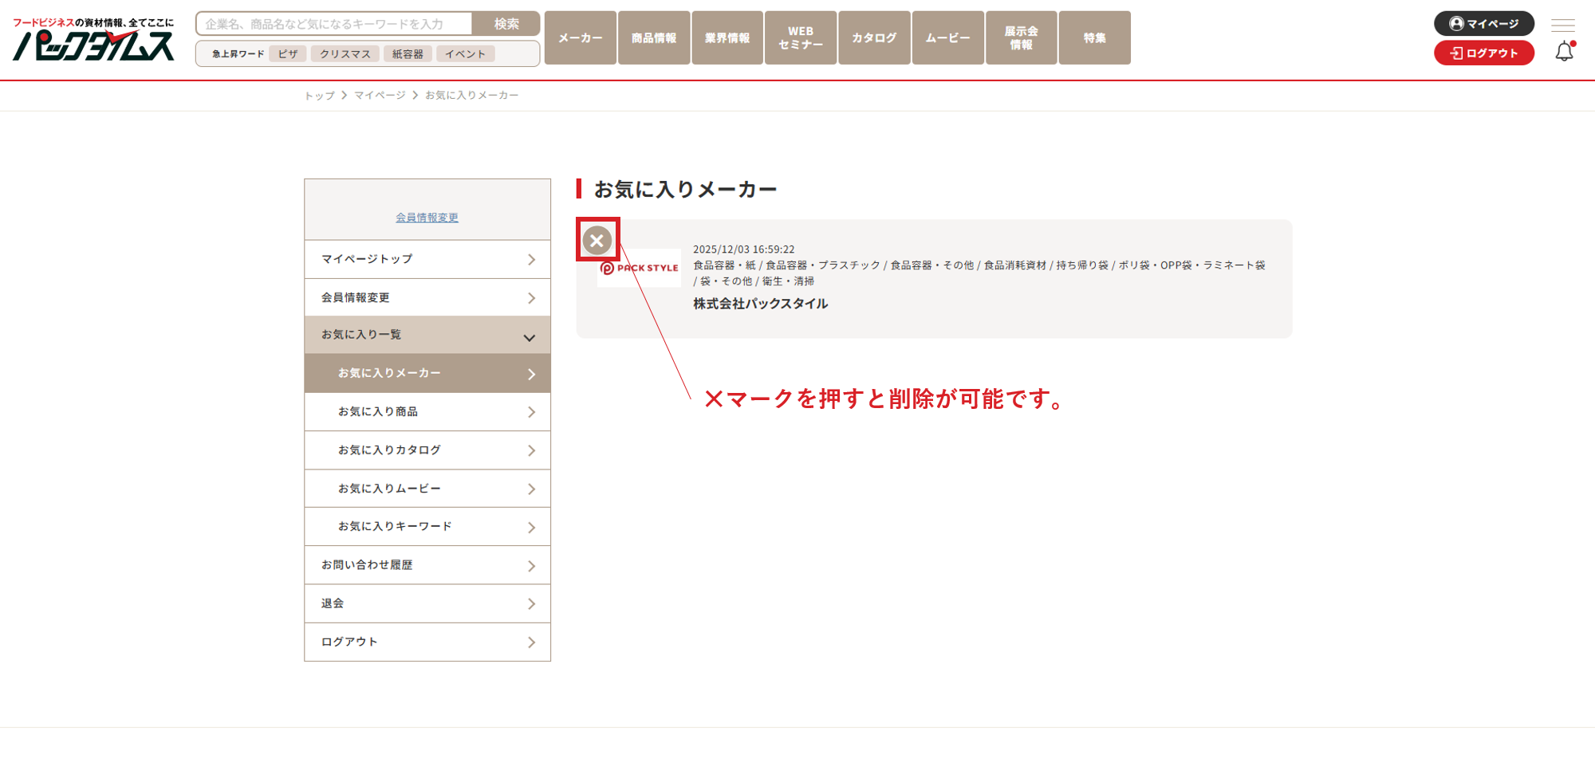The height and width of the screenshot is (758, 1595).
Task: Click the X icon to remove favorite maker
Action: point(597,240)
